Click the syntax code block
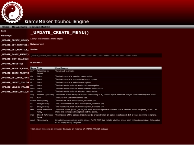The image size is (194, 145). coord(96,55)
